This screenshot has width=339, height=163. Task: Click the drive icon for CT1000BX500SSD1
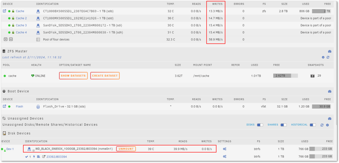[x=38, y=11]
